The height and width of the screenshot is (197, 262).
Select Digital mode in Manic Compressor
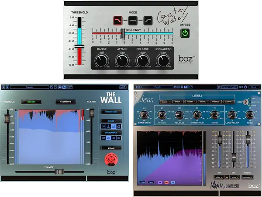point(203,102)
